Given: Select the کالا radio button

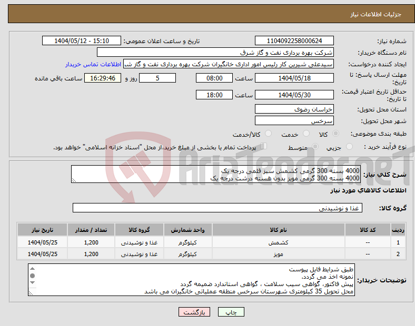Looking at the screenshot, I should tap(335, 134).
